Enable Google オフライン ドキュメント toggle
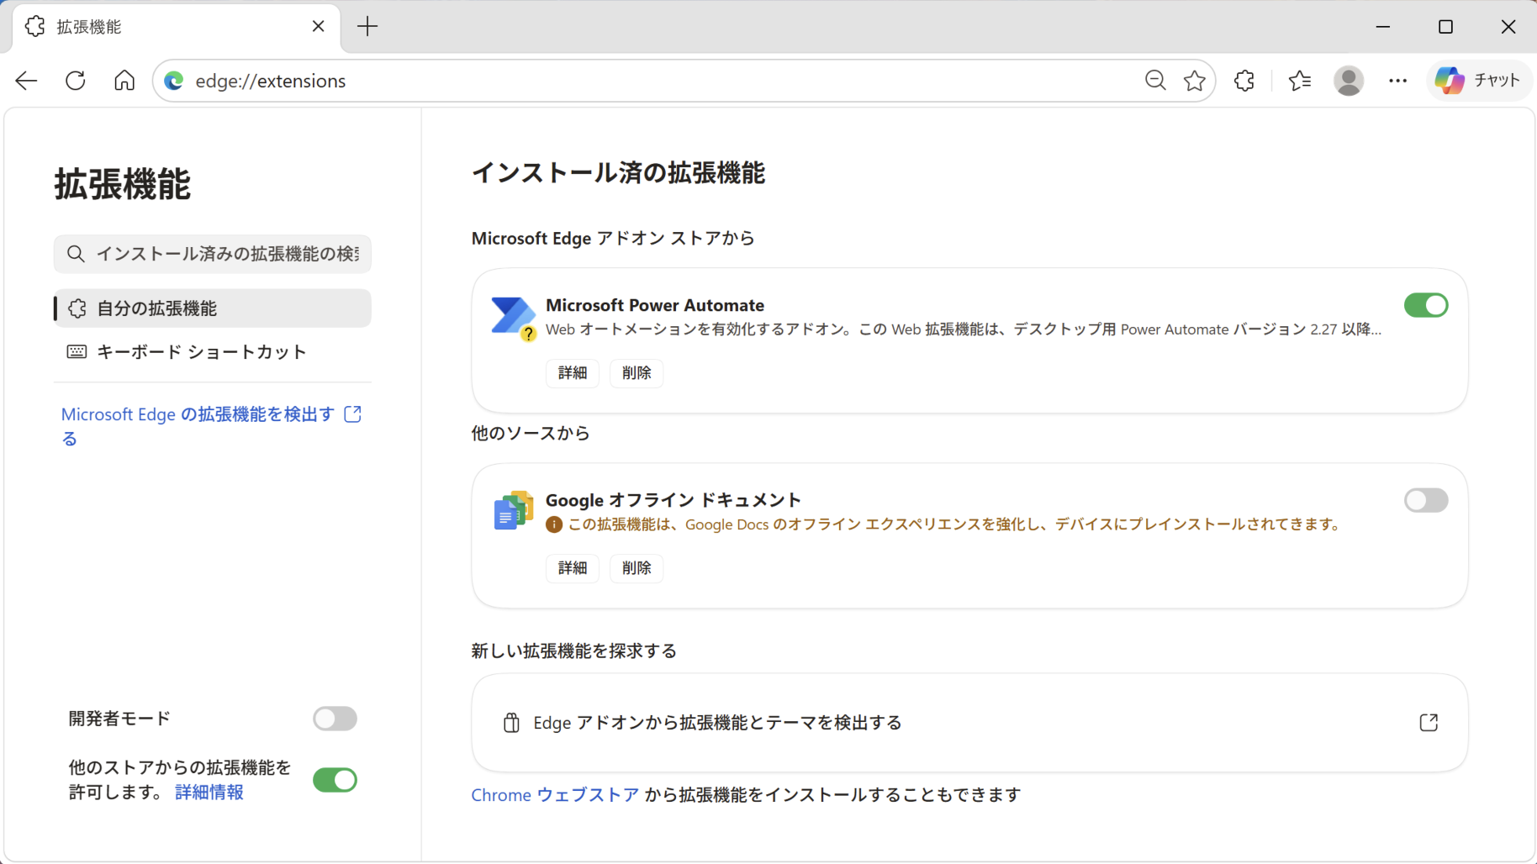The height and width of the screenshot is (864, 1537). (x=1426, y=500)
